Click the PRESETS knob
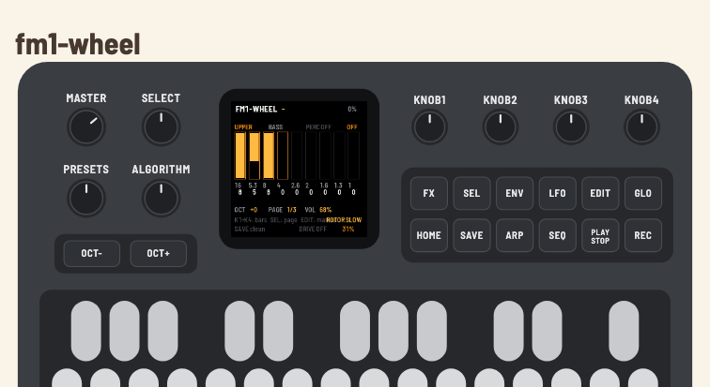 click(x=86, y=199)
